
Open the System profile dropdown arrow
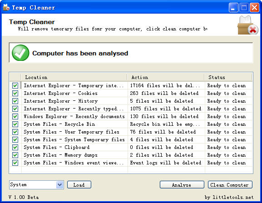click(x=59, y=185)
